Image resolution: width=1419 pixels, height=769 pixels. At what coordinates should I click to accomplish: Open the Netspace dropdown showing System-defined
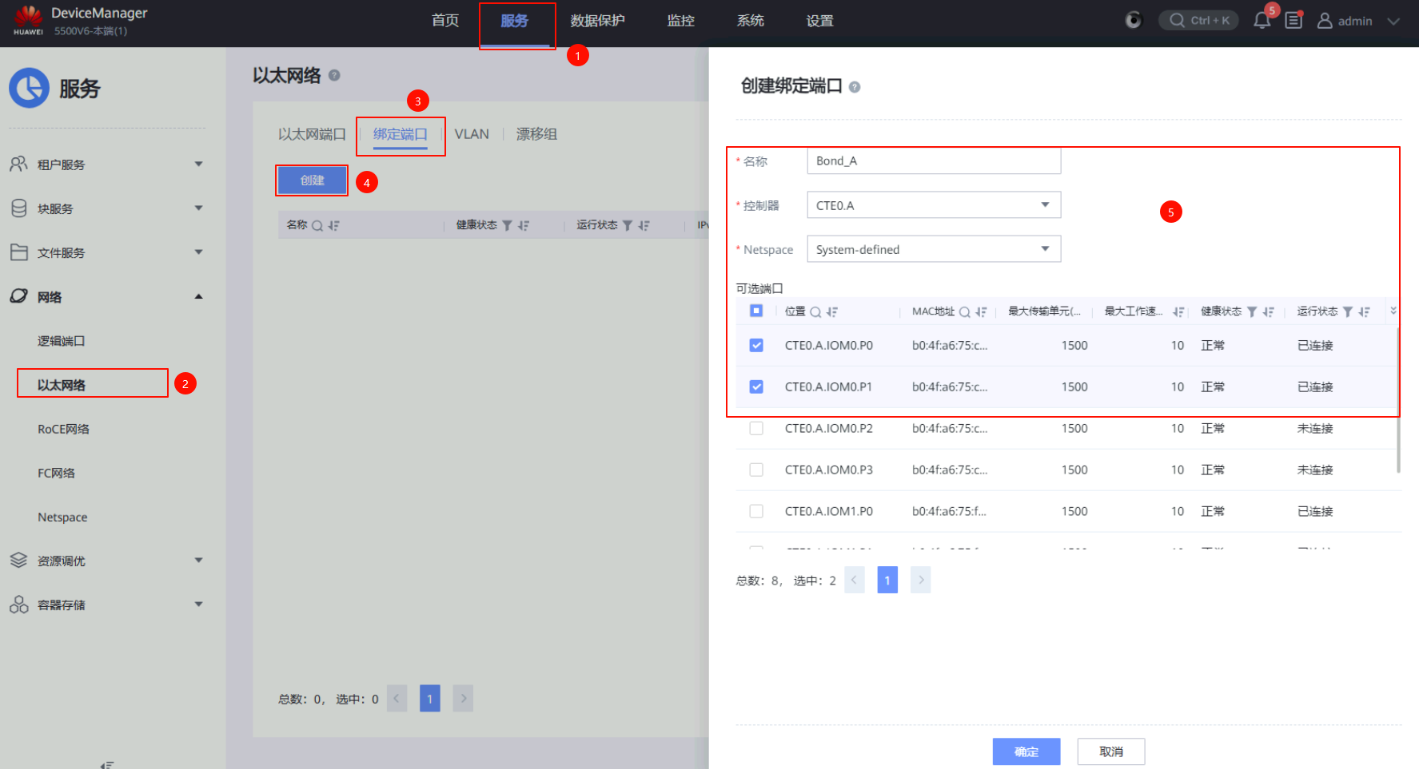tap(933, 249)
